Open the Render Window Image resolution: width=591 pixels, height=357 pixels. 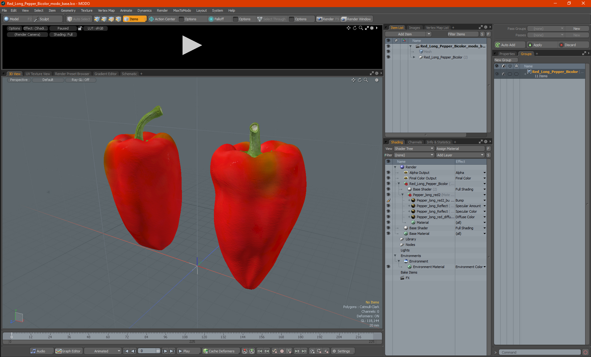[356, 19]
